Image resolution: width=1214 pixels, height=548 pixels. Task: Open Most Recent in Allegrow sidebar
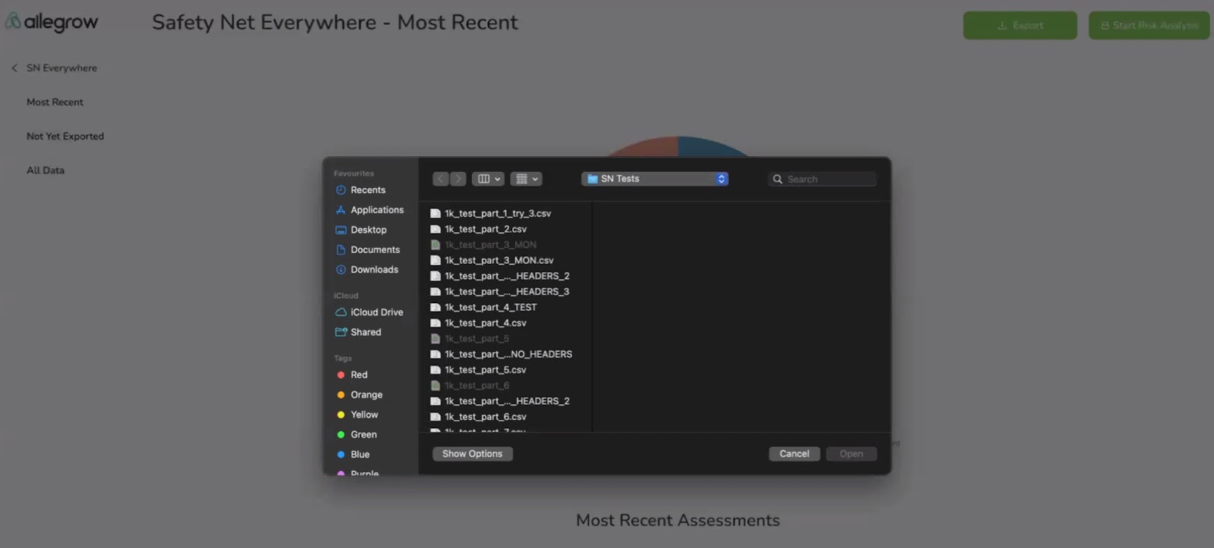click(55, 102)
